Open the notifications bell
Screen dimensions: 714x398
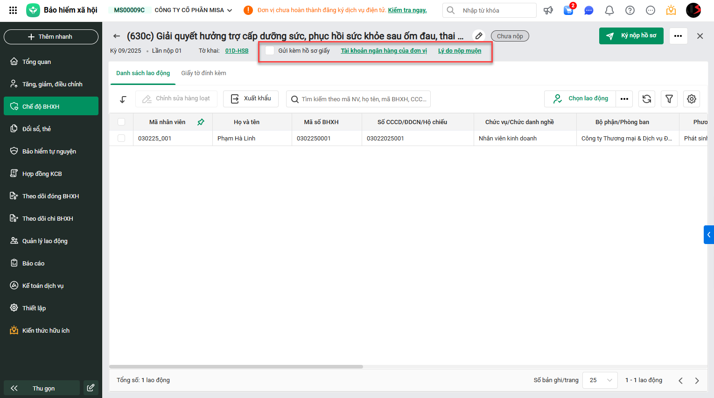609,10
